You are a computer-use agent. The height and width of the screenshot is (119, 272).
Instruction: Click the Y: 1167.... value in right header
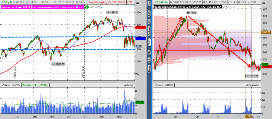(x=254, y=2)
